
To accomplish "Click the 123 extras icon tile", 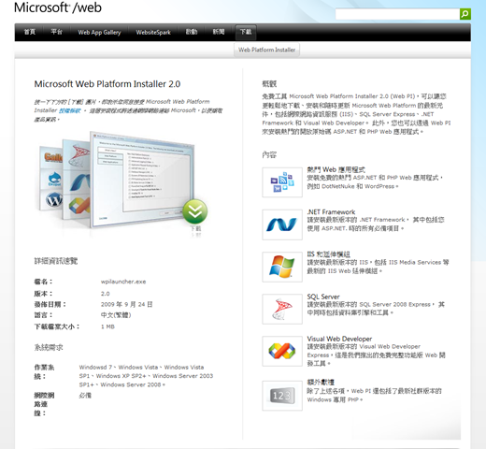I will (282, 396).
